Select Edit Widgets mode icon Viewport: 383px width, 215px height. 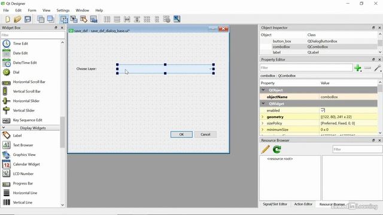(x=64, y=19)
